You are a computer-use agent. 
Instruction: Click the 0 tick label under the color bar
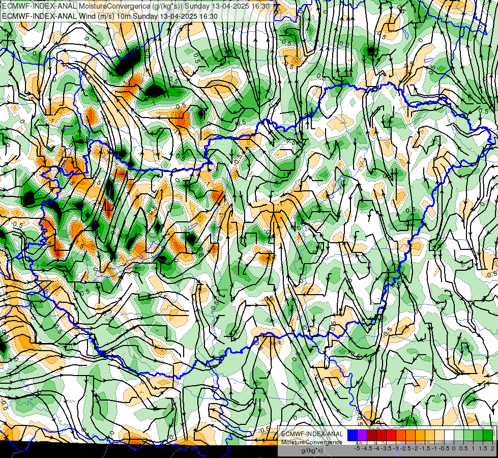pyautogui.click(x=454, y=448)
